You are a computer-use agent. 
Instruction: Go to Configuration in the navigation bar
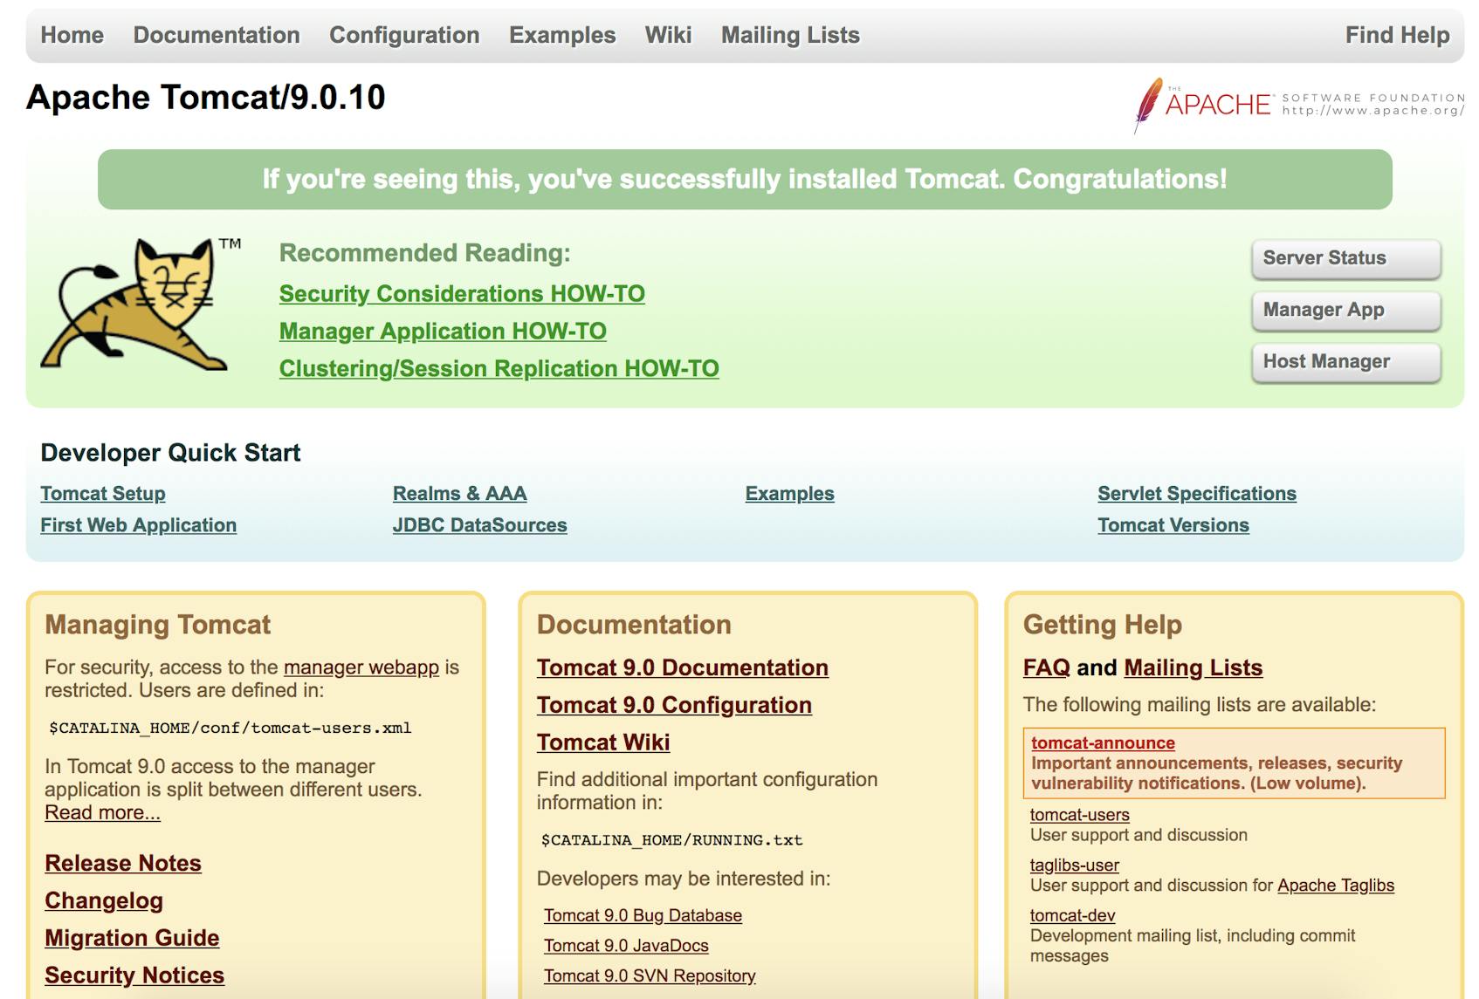coord(404,35)
